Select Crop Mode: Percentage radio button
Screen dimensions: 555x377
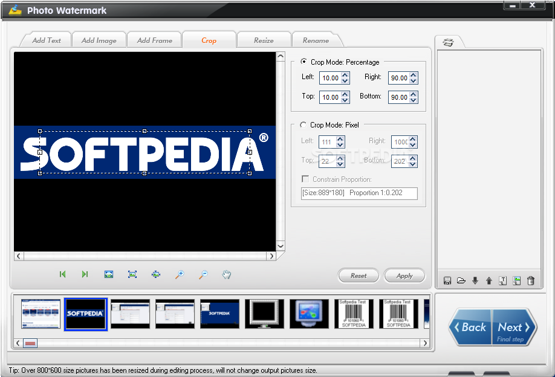coord(303,62)
